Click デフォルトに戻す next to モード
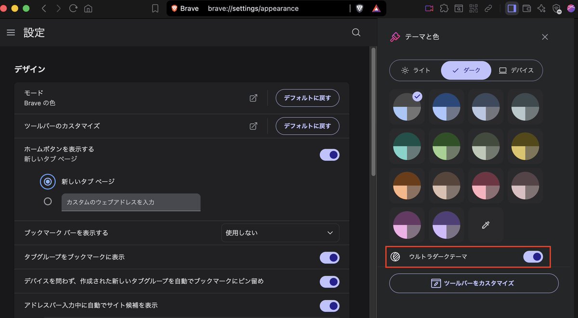 pyautogui.click(x=307, y=98)
